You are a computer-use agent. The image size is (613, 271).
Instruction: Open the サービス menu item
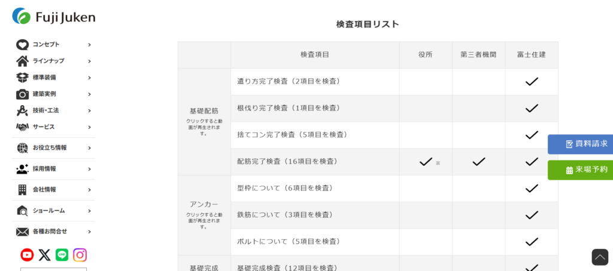pos(44,127)
